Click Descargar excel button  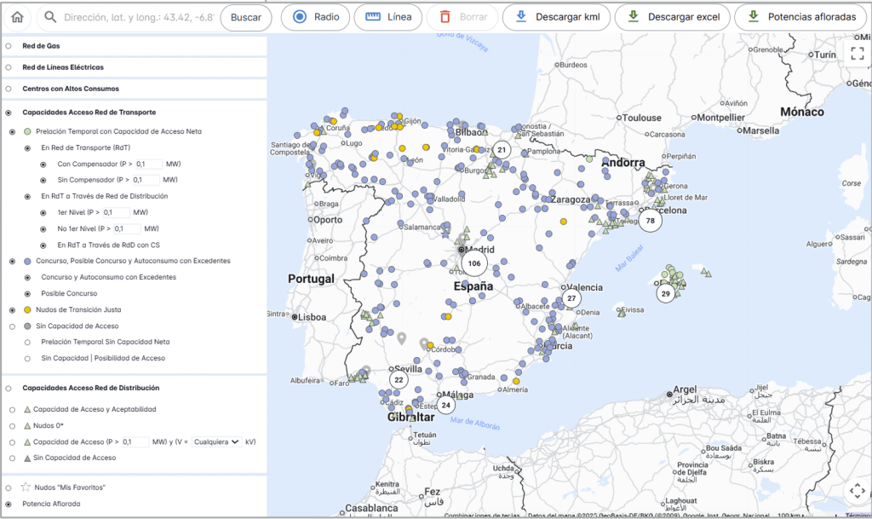click(x=673, y=17)
